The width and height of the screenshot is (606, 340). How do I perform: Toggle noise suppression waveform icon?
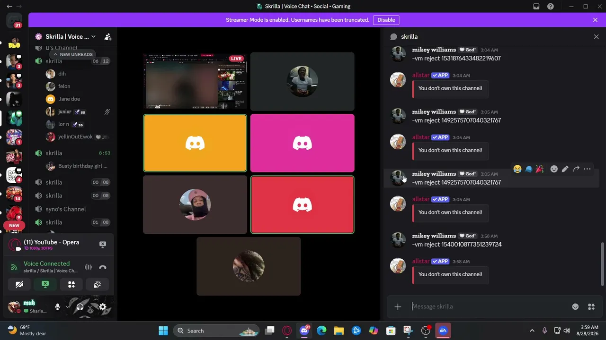click(89, 267)
